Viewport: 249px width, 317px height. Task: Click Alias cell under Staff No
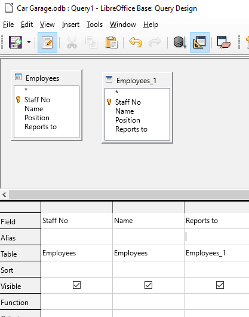tap(76, 237)
